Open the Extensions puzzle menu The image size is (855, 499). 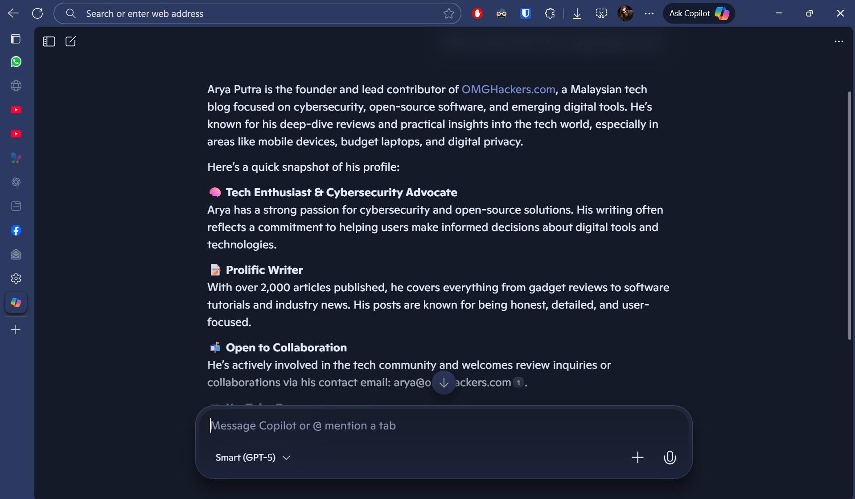(550, 13)
